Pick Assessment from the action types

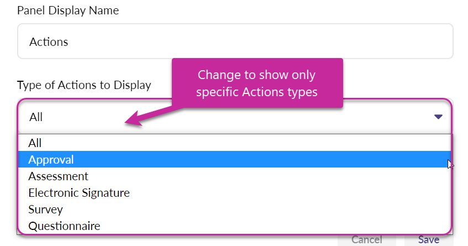tap(58, 176)
